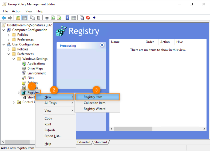Collapse the Processing panel chevron
The image size is (210, 151).
coord(102,45)
